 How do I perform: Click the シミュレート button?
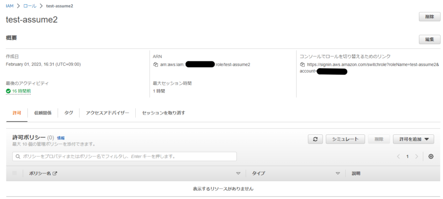pyautogui.click(x=345, y=139)
